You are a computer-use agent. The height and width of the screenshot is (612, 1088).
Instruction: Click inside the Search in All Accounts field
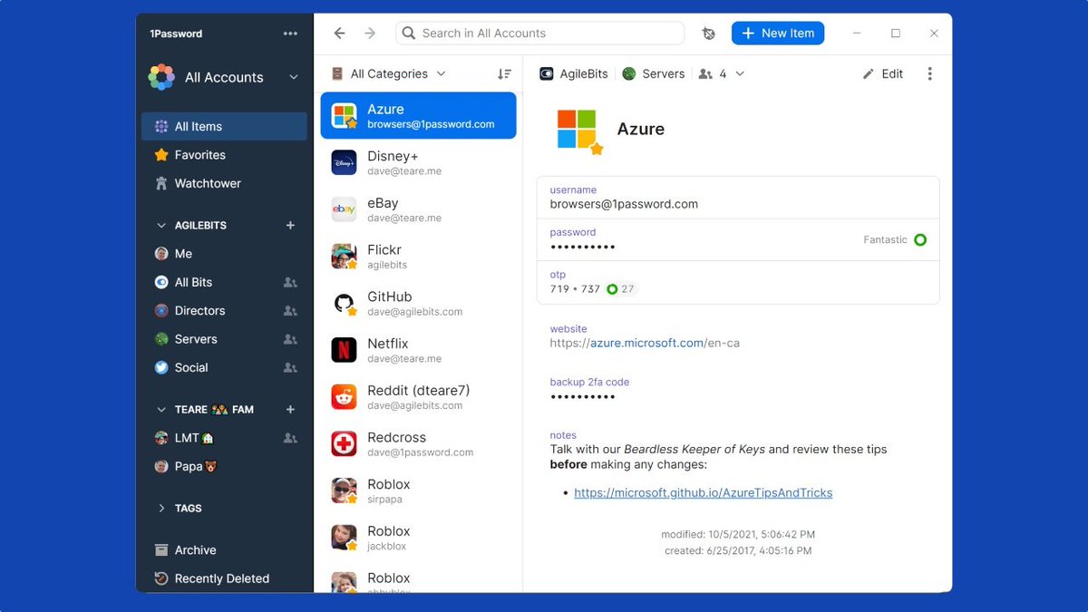[539, 33]
